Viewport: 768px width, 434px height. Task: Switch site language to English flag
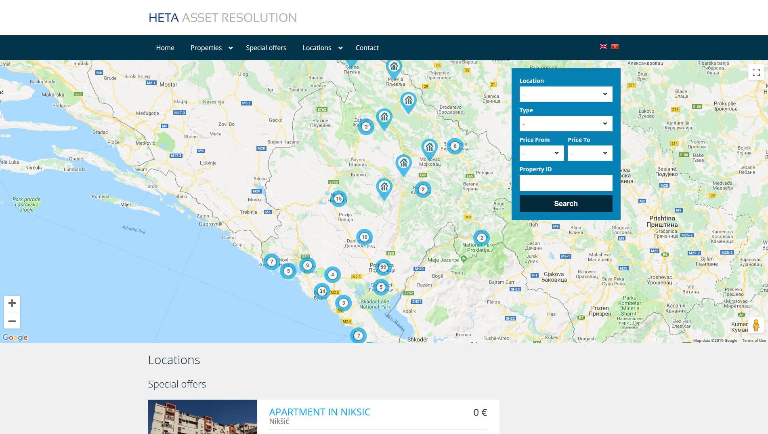[603, 46]
